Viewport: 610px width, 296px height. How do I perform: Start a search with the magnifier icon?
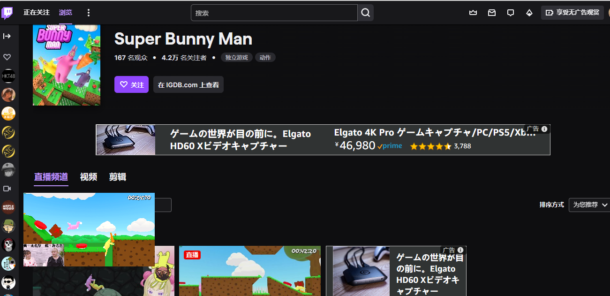(x=365, y=13)
